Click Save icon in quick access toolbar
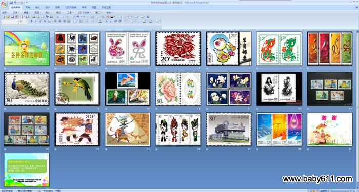 coord(11,2)
